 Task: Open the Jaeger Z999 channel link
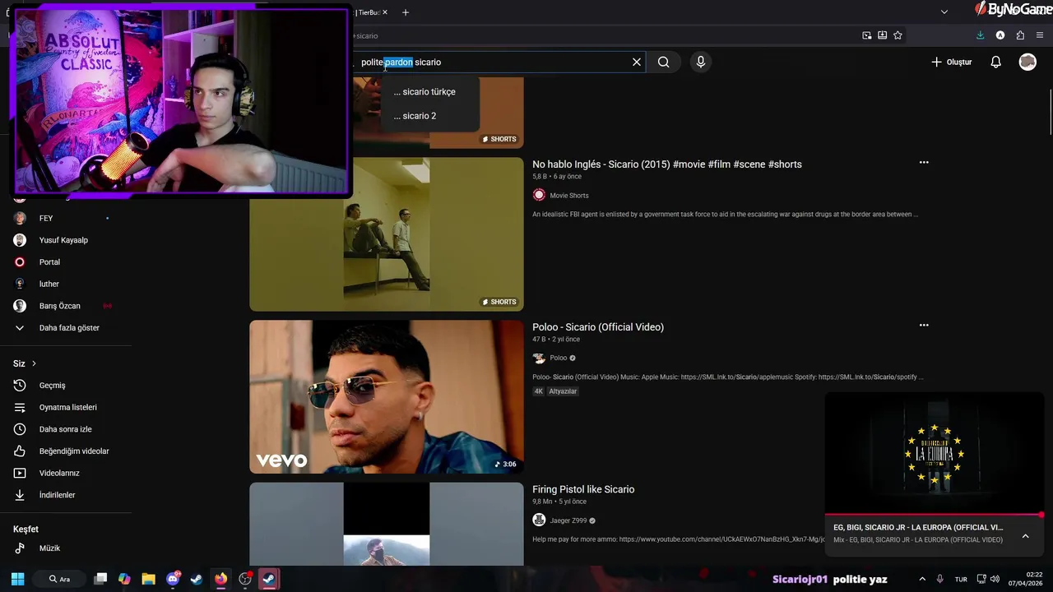(568, 520)
